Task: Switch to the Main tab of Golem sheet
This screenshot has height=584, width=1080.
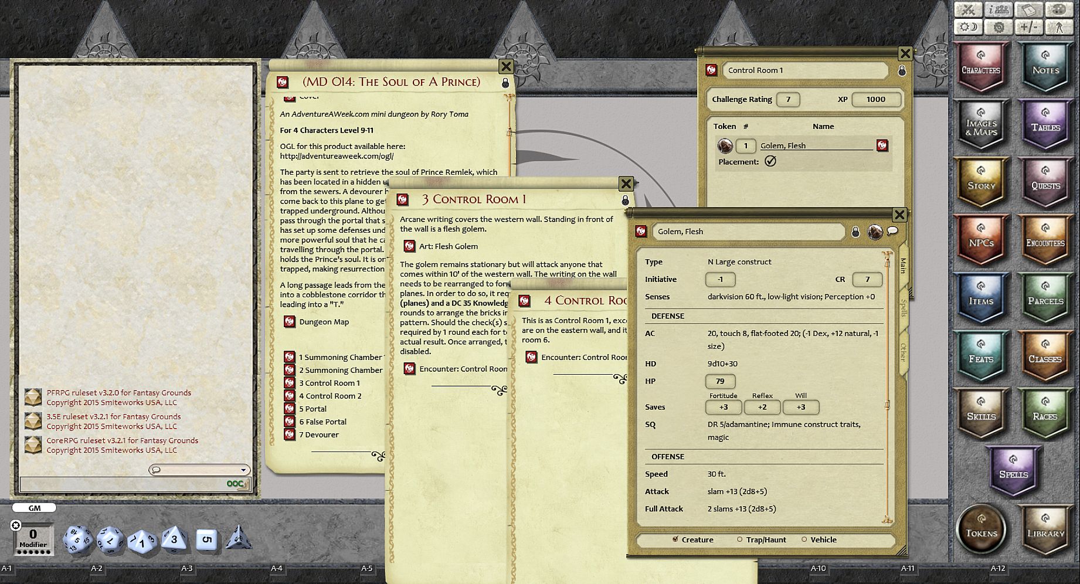Action: pyautogui.click(x=903, y=265)
